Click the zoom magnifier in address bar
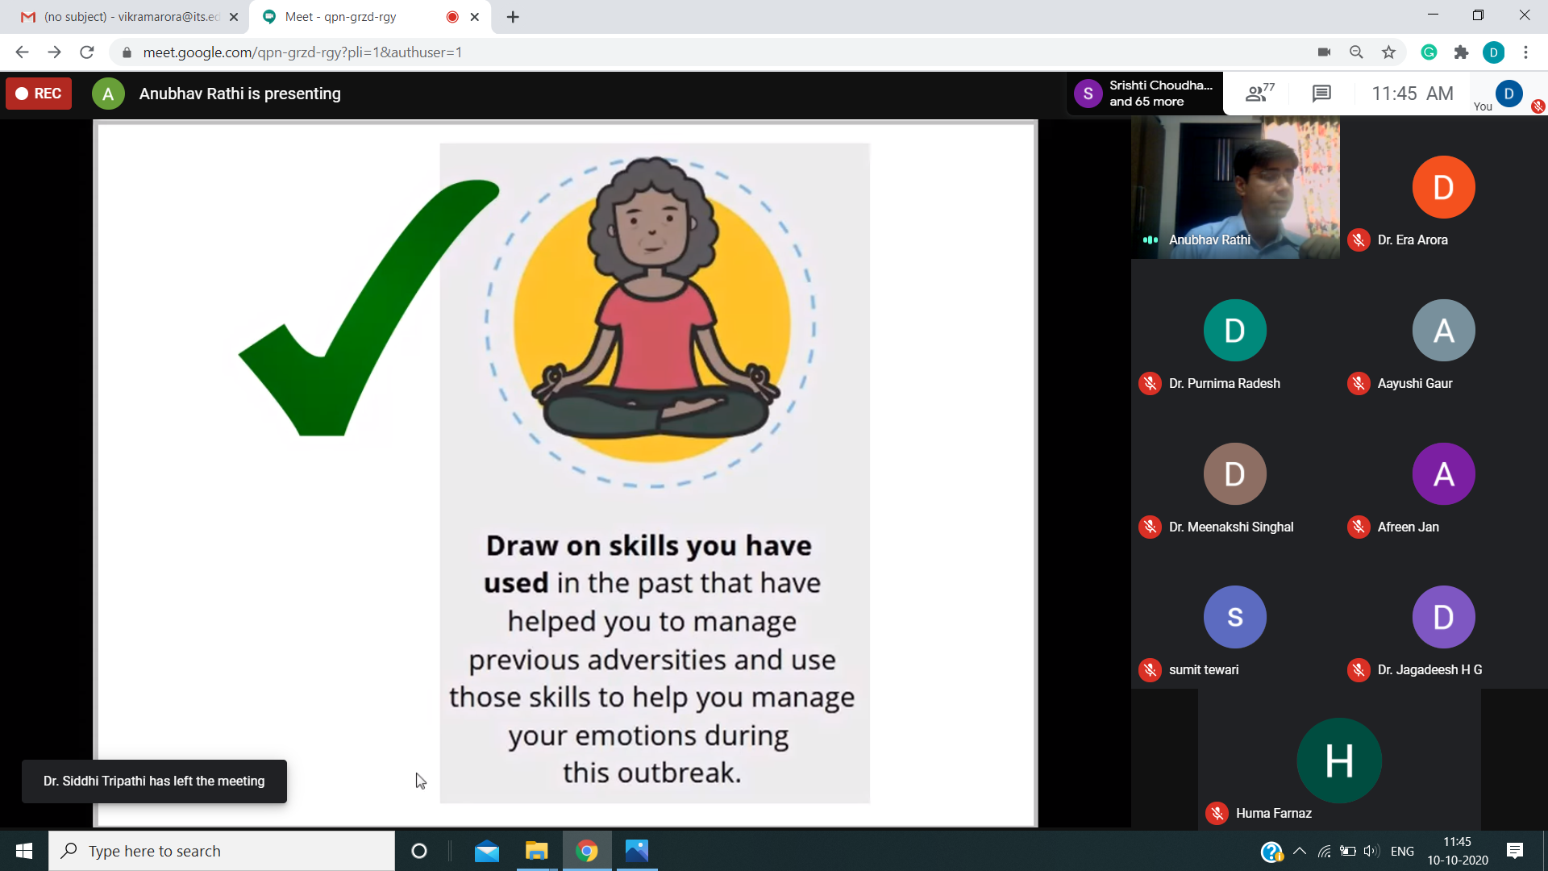This screenshot has height=871, width=1548. click(1356, 52)
